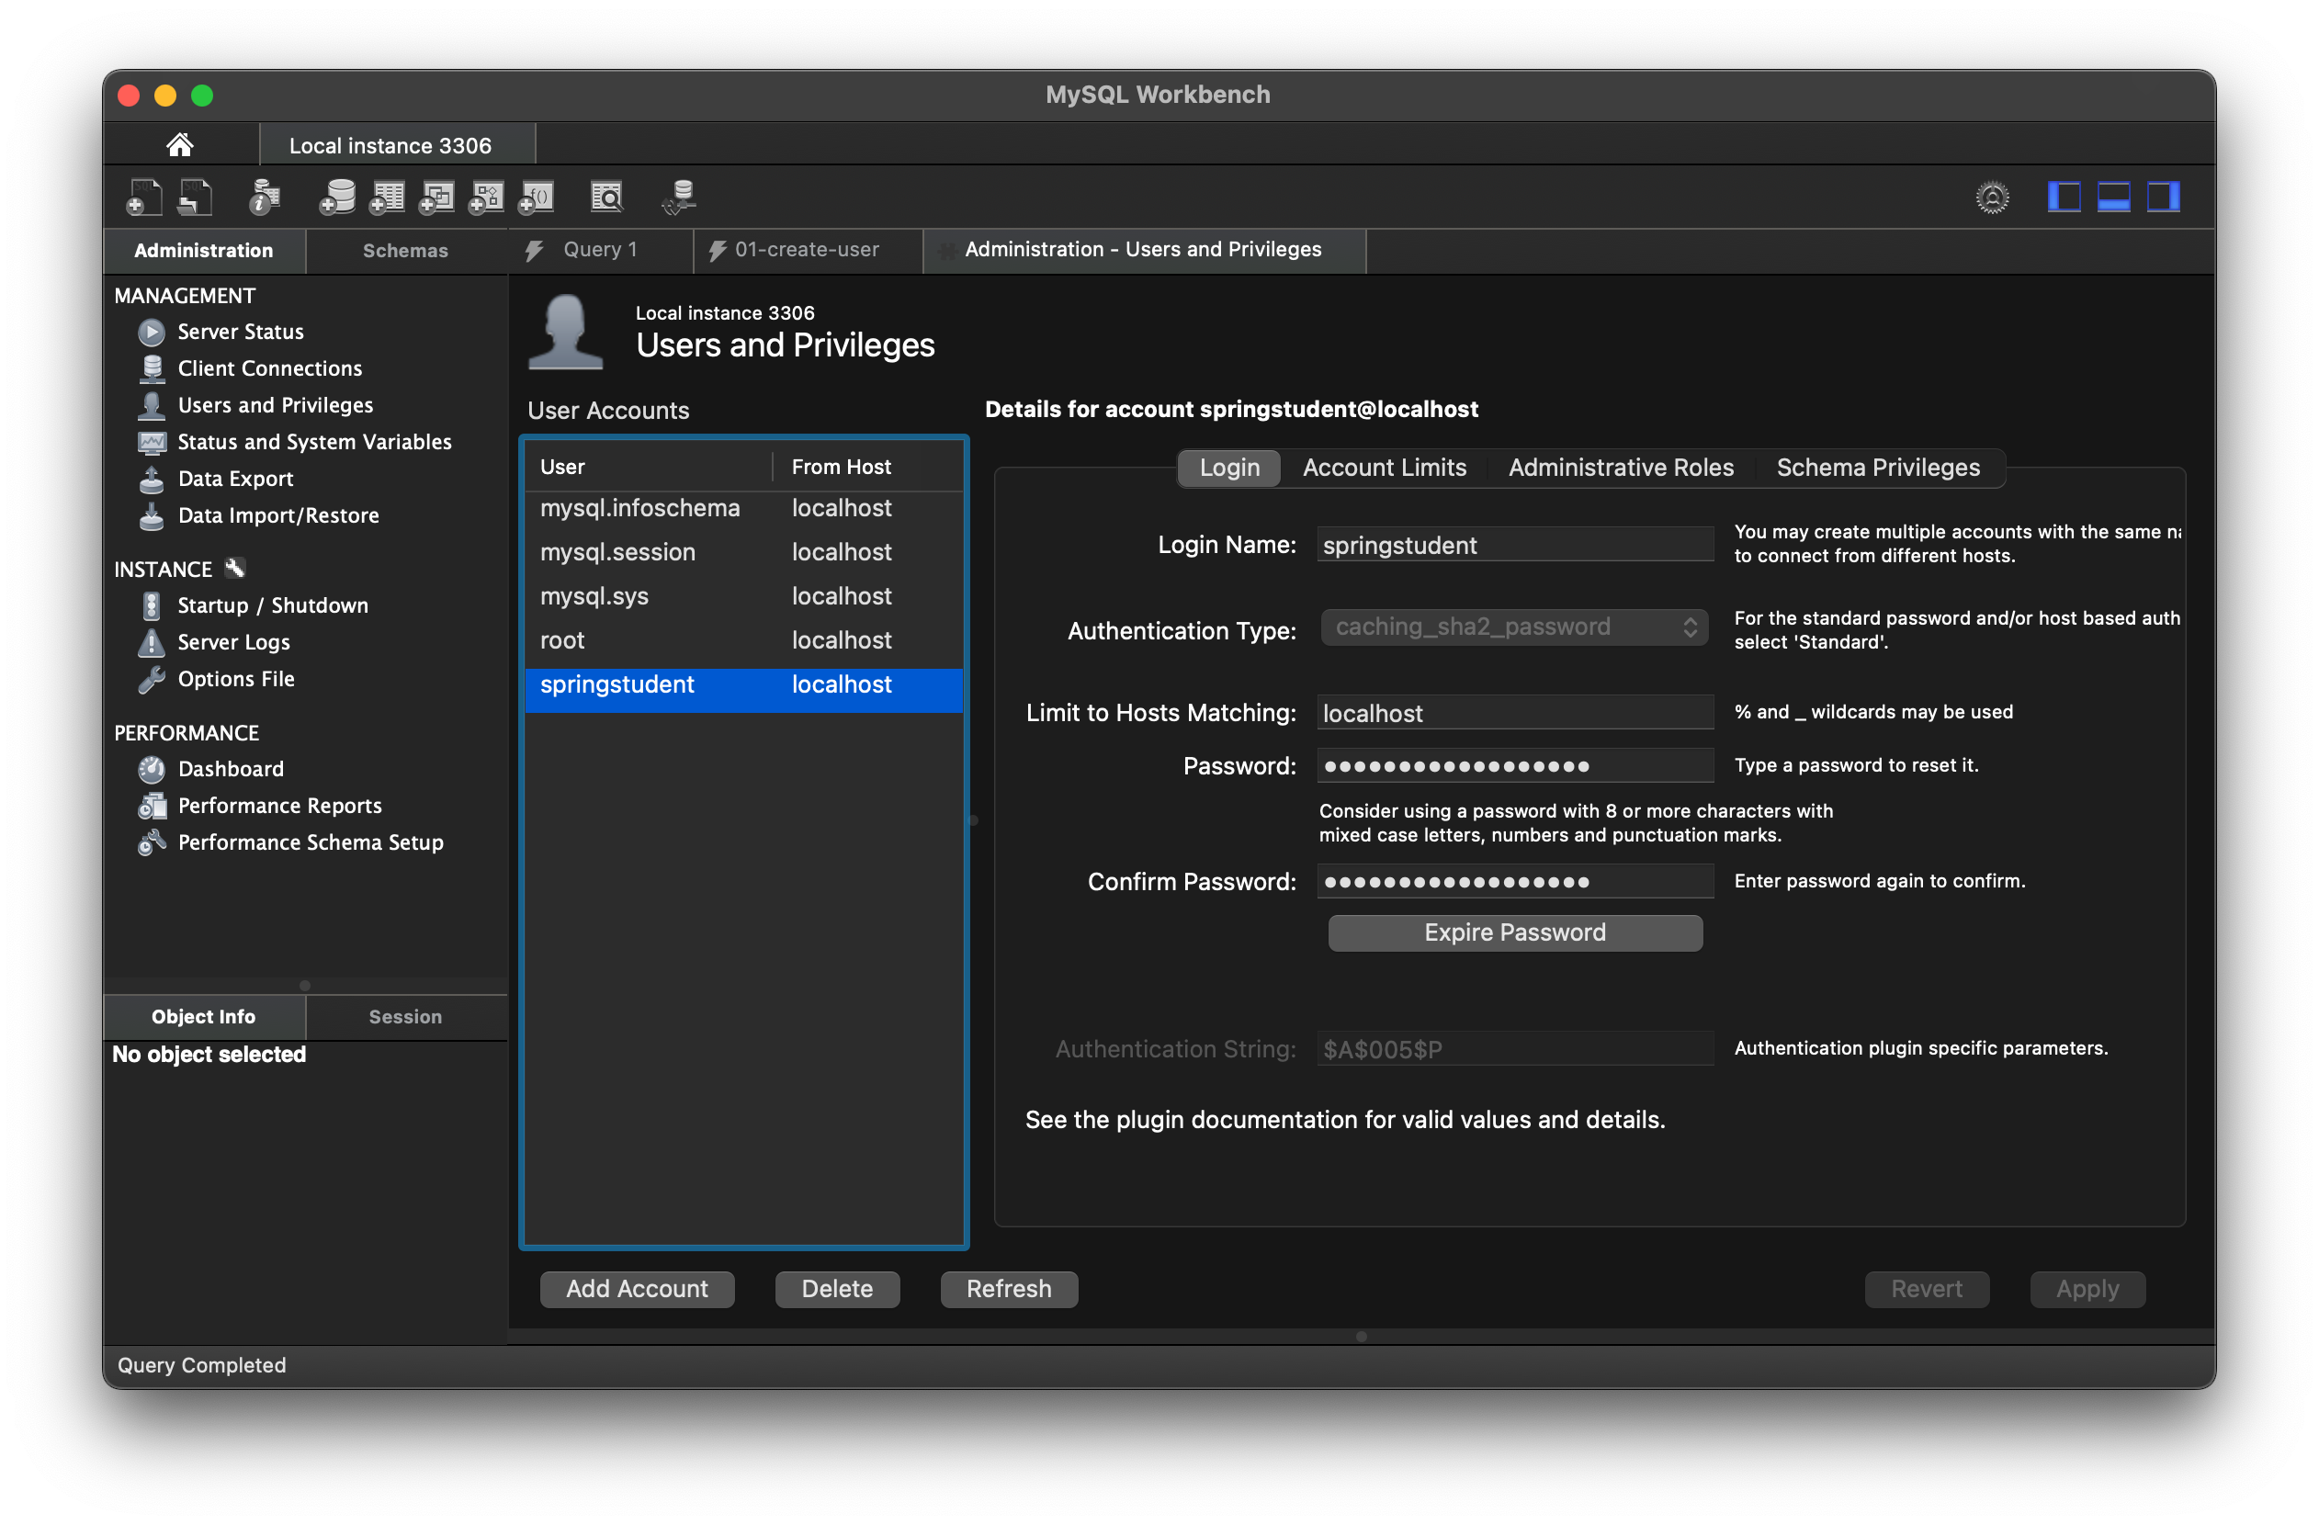The width and height of the screenshot is (2319, 1525).
Task: Click the new SQL tab icon
Action: [x=143, y=198]
